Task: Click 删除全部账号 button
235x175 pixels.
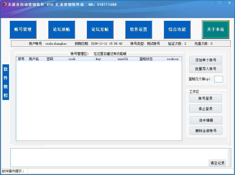Action: click(x=206, y=131)
